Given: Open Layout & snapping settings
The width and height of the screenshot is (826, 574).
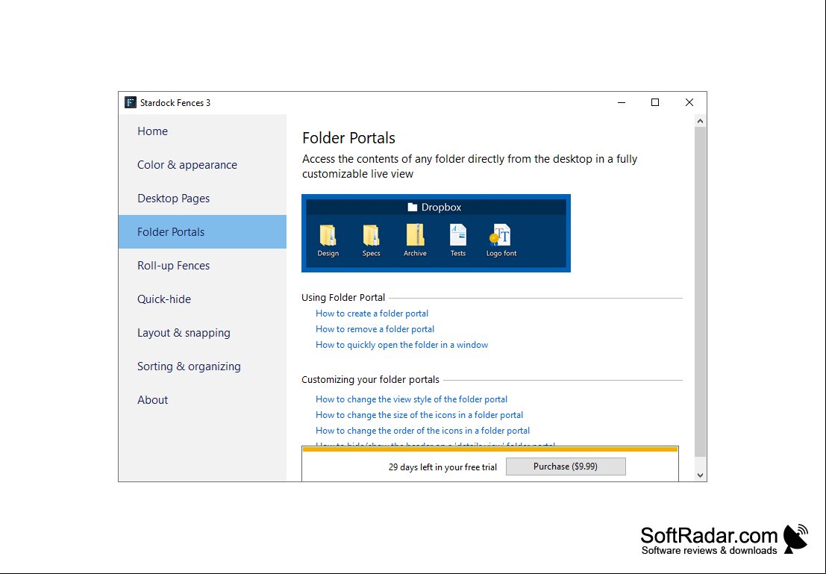Looking at the screenshot, I should point(202,333).
